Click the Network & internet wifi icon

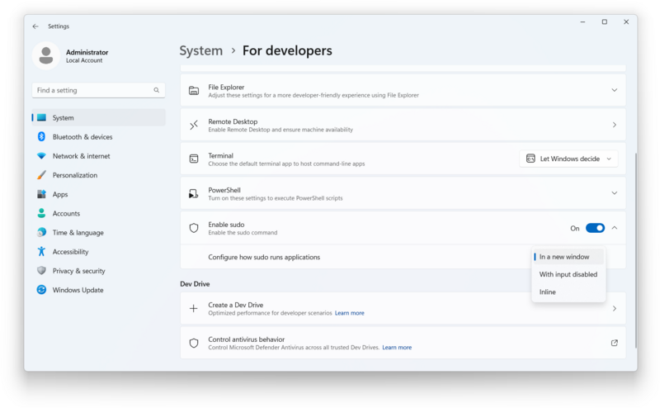click(41, 156)
